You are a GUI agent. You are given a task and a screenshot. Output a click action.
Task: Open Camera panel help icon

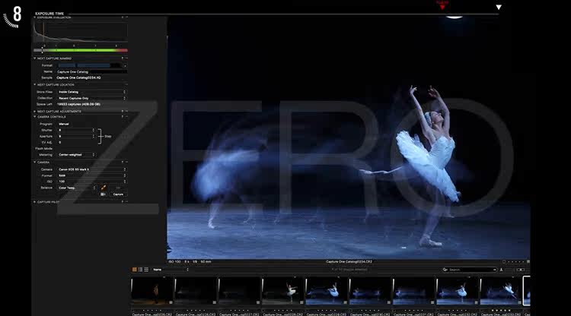(x=123, y=162)
